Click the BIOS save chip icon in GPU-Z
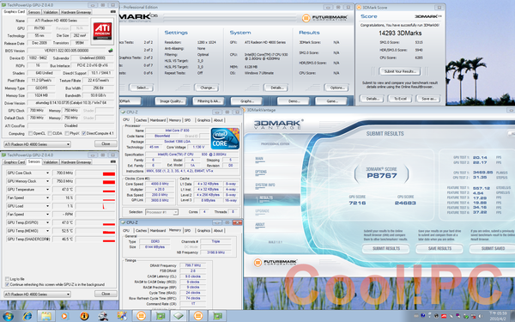The image size is (515, 322). 111,51
